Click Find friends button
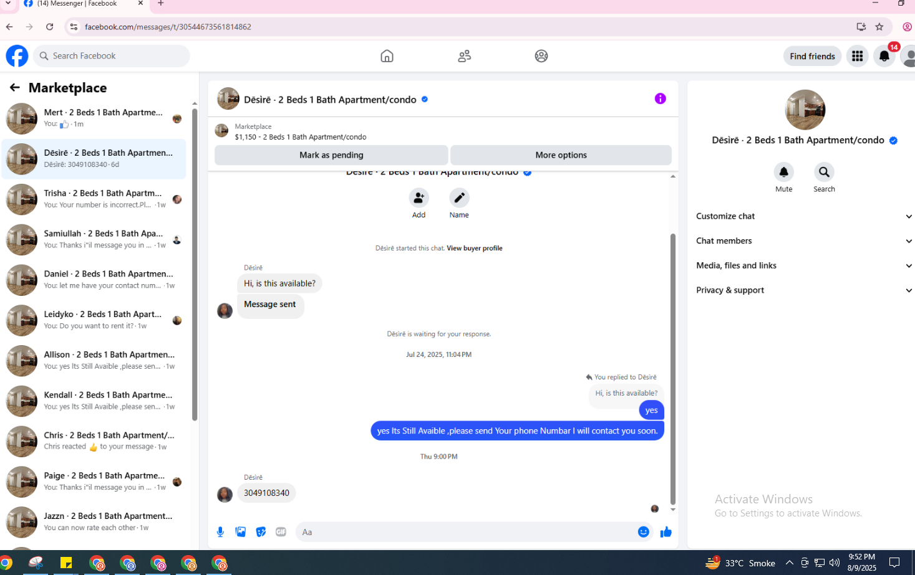Screen dimensions: 915x575 pos(812,56)
